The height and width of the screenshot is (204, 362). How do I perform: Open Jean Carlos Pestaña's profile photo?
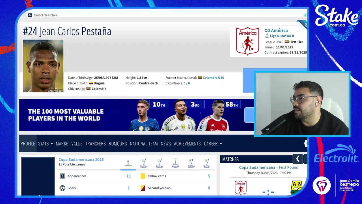43,66
